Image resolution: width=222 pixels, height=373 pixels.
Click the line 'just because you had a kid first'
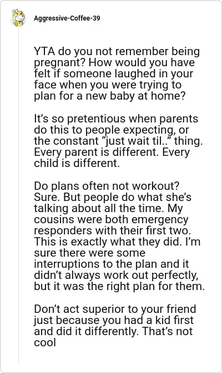pos(114,320)
